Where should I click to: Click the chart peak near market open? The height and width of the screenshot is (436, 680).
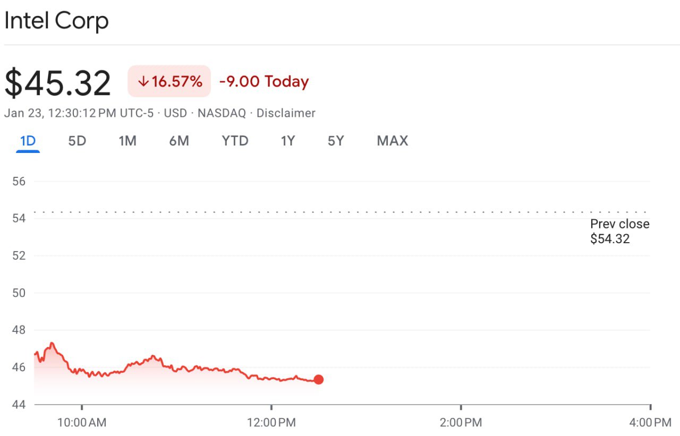52,344
